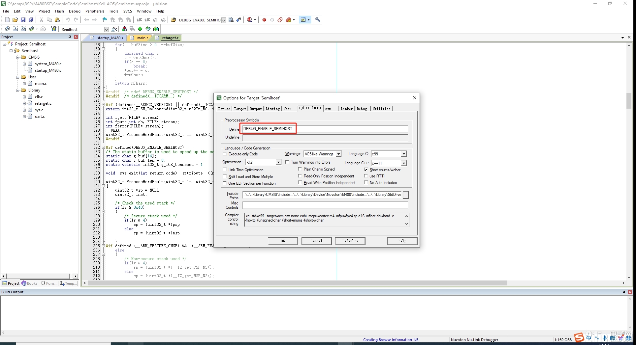The height and width of the screenshot is (345, 636).
Task: Start debug session icon
Action: coord(250,20)
